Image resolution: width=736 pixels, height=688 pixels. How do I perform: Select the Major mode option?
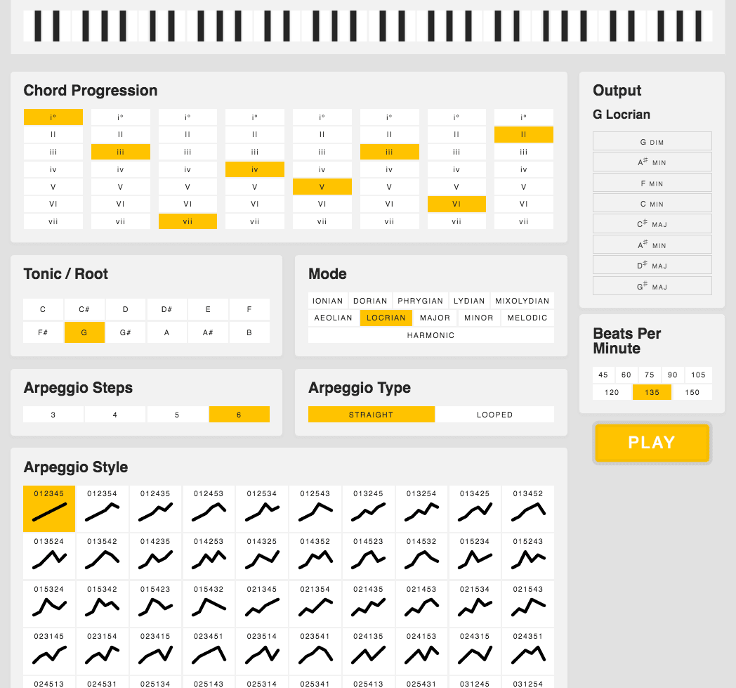click(x=435, y=318)
